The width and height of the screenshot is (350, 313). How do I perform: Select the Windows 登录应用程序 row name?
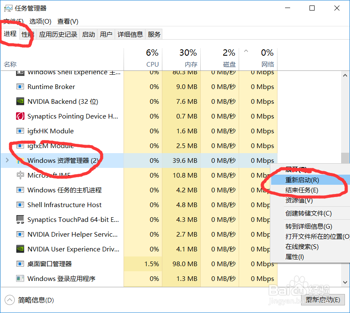coord(62,278)
